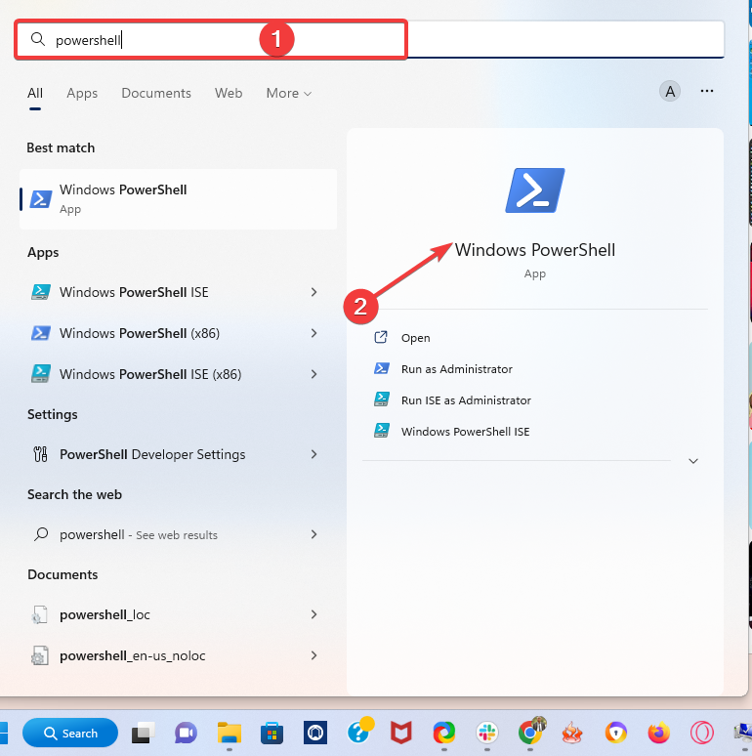752x756 pixels.
Task: Open the three-dot options menu
Action: [707, 91]
